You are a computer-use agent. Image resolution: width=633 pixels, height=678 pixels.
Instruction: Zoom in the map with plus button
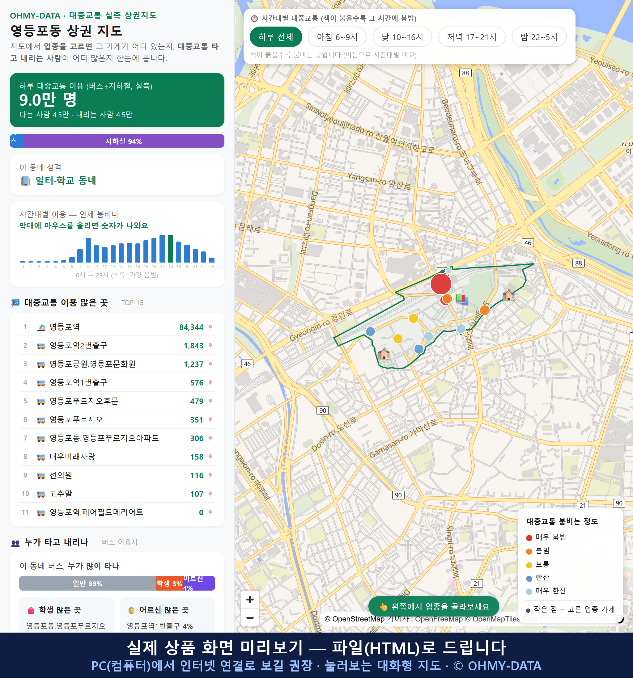click(x=250, y=600)
